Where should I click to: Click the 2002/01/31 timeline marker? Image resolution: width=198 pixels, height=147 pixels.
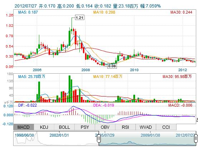(59, 135)
